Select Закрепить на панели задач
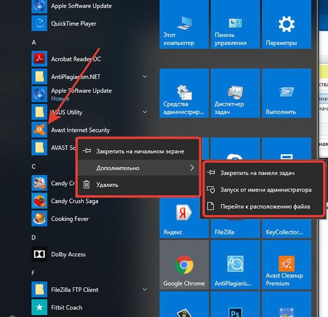 264,173
